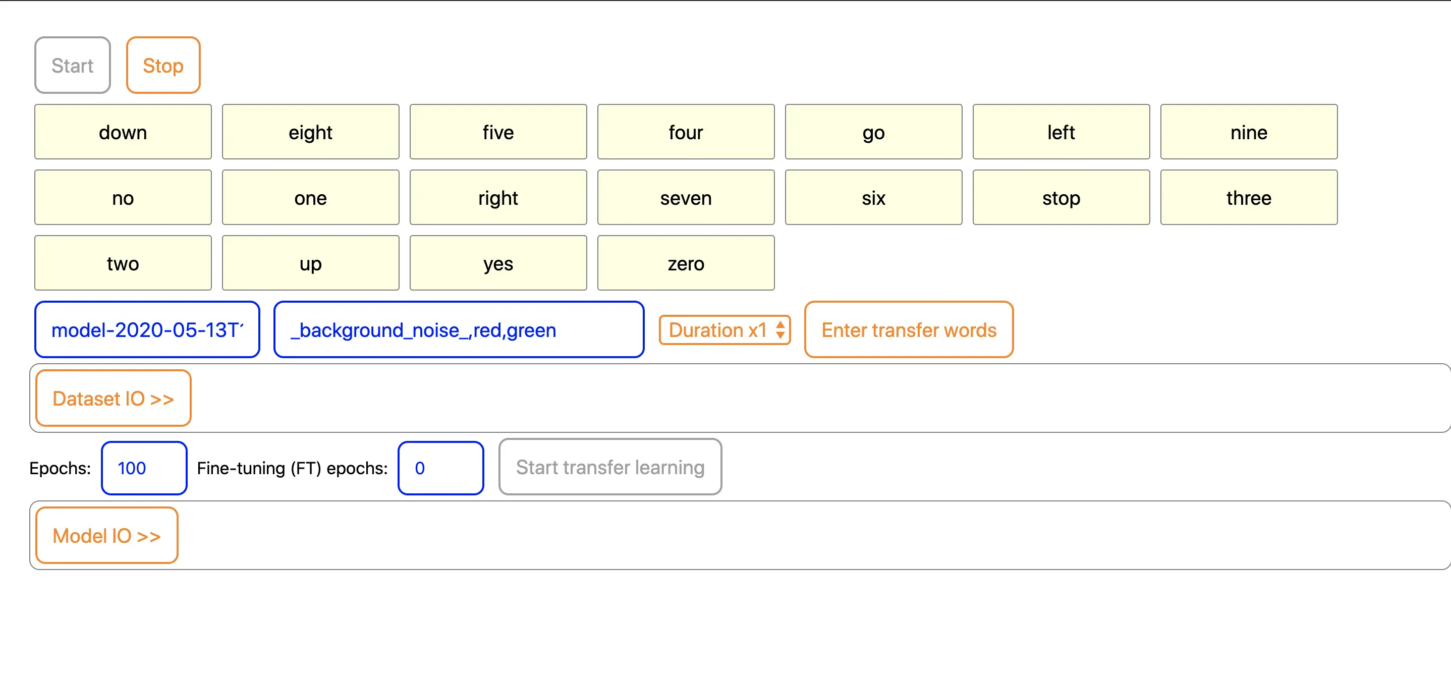Select the "eight" word tile
1451x678 pixels.
coord(310,132)
